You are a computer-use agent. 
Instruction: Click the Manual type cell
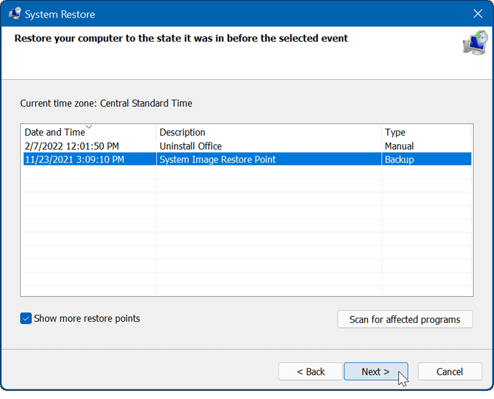399,146
